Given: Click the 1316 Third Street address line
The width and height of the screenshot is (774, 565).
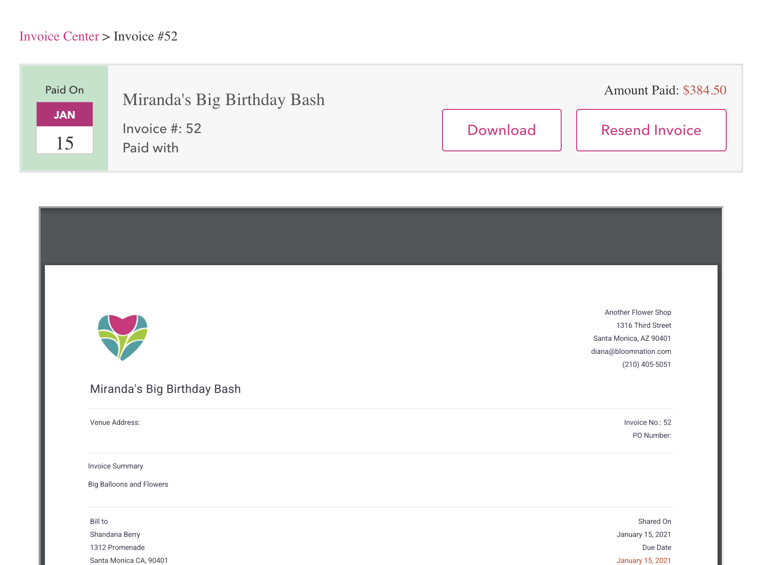Looking at the screenshot, I should [x=644, y=325].
